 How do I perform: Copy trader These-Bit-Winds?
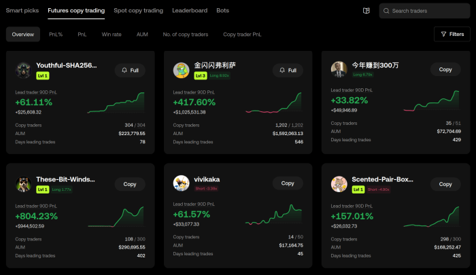tap(130, 184)
